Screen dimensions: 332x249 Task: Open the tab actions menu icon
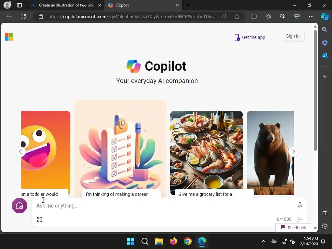19,5
